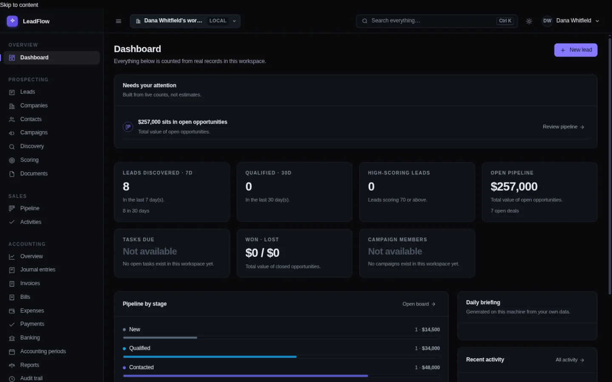The width and height of the screenshot is (612, 382).
Task: Click the LeadFlow logo icon
Action: point(12,21)
